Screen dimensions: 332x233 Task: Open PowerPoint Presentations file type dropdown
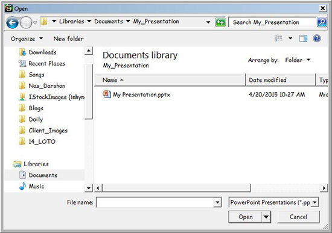[x=273, y=202]
